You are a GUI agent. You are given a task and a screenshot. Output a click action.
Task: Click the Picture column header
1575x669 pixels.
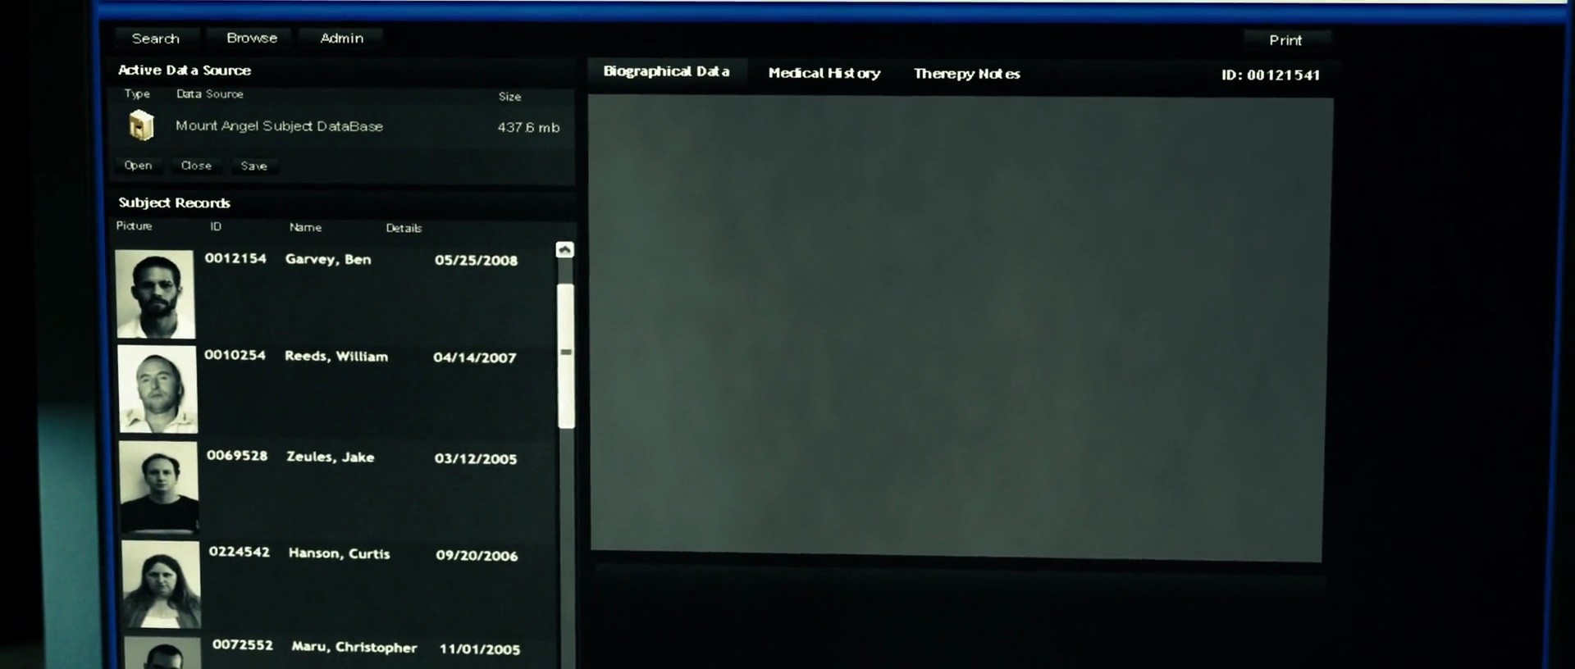point(134,225)
